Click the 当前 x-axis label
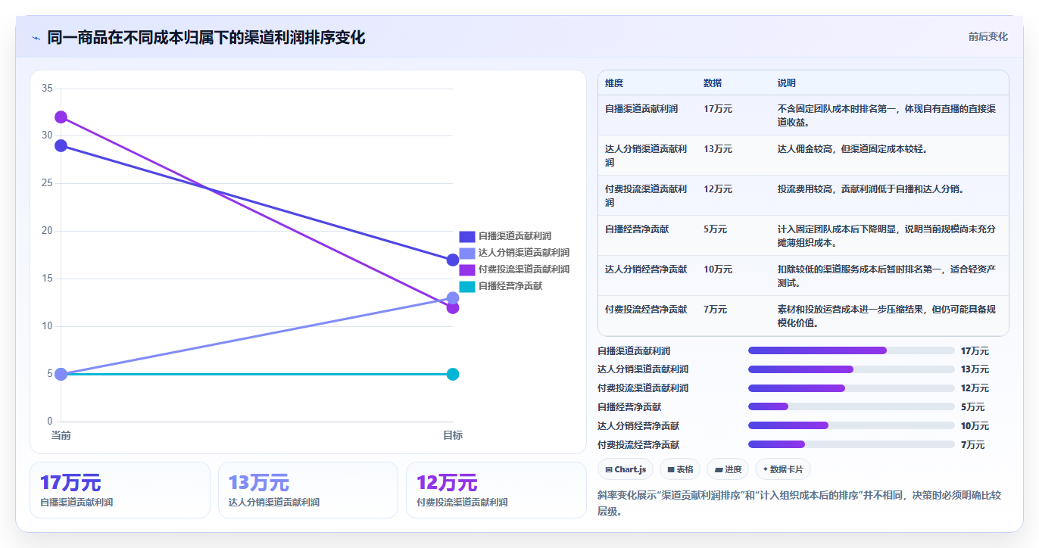 pyautogui.click(x=61, y=435)
